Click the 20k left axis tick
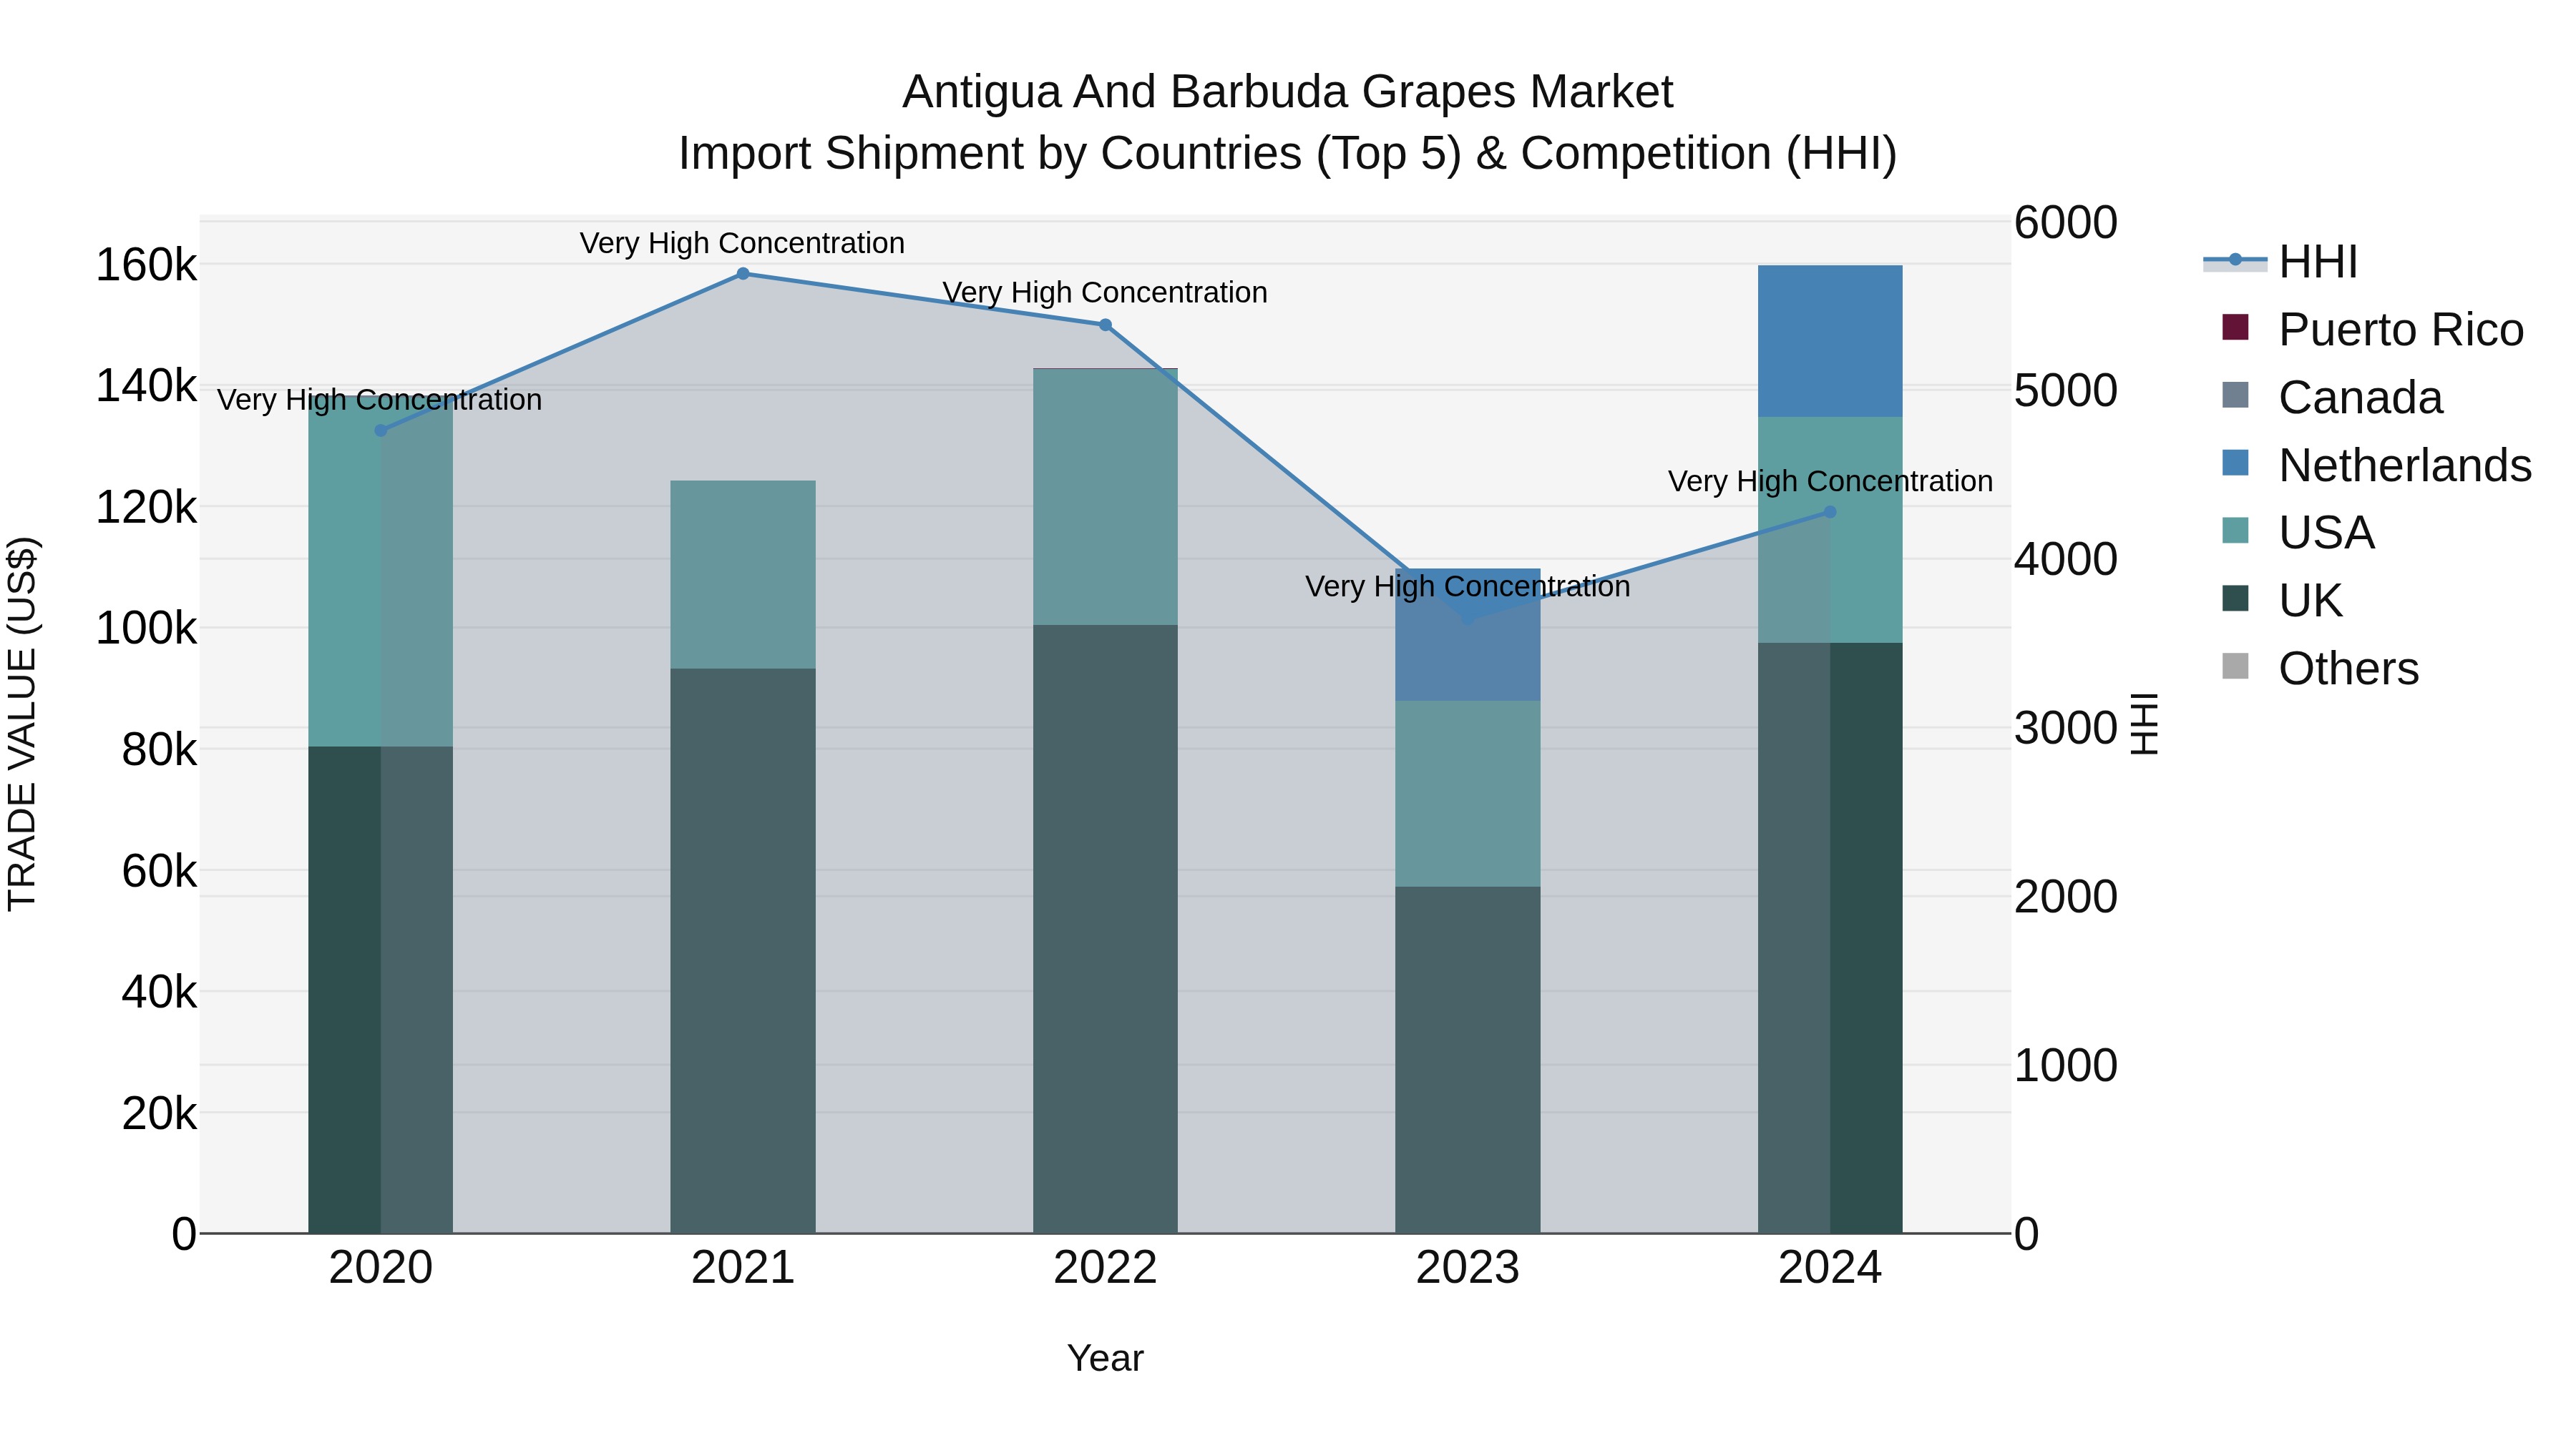This screenshot has width=2576, height=1448. pos(159,1113)
